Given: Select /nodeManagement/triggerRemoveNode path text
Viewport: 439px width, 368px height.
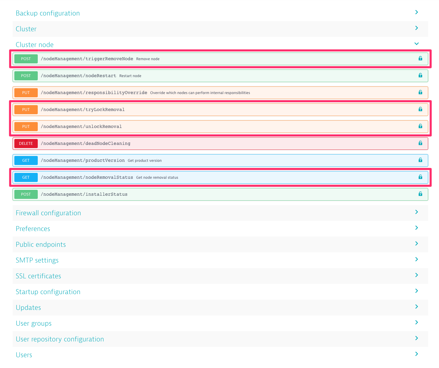Looking at the screenshot, I should (x=87, y=59).
